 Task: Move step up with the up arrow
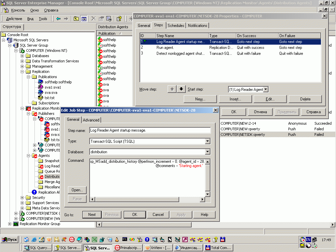[172, 89]
